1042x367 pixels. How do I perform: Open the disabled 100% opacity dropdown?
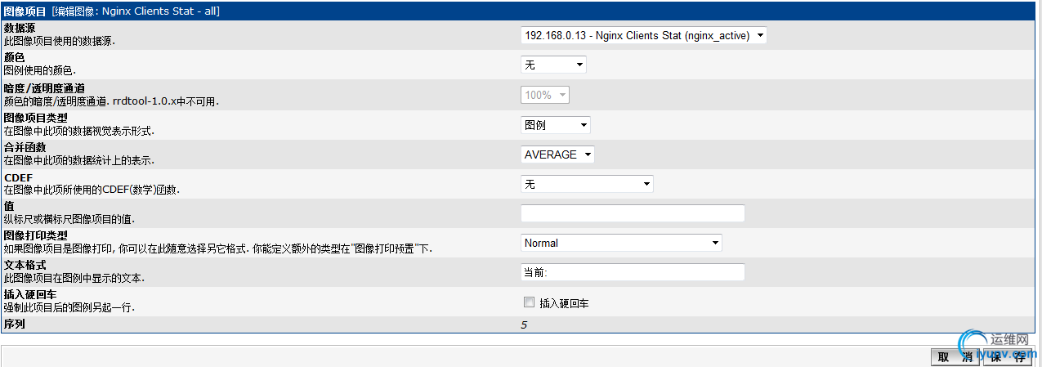[x=545, y=95]
